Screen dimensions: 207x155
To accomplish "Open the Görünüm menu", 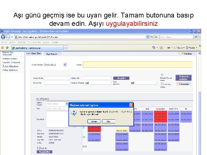I will coord(21,42).
